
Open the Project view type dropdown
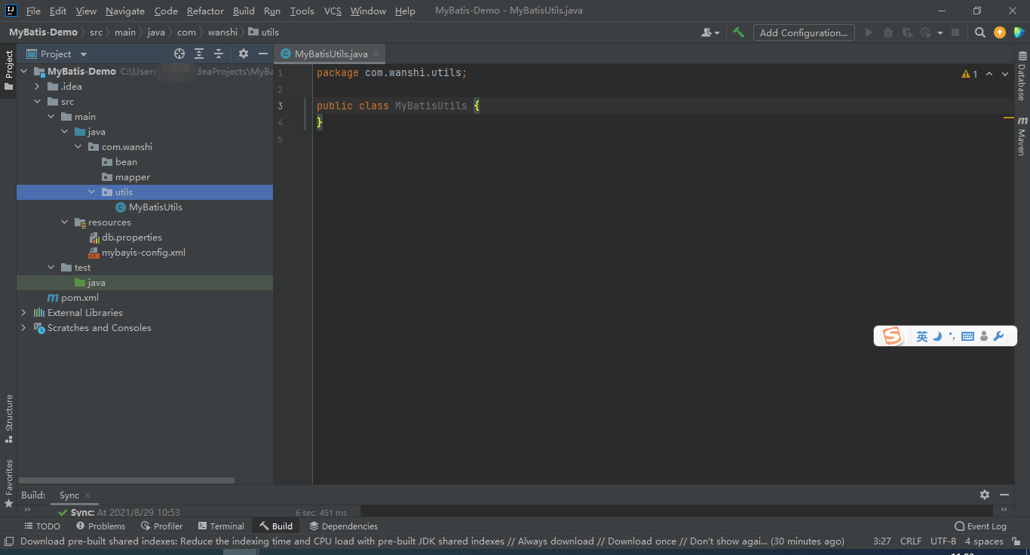[84, 54]
